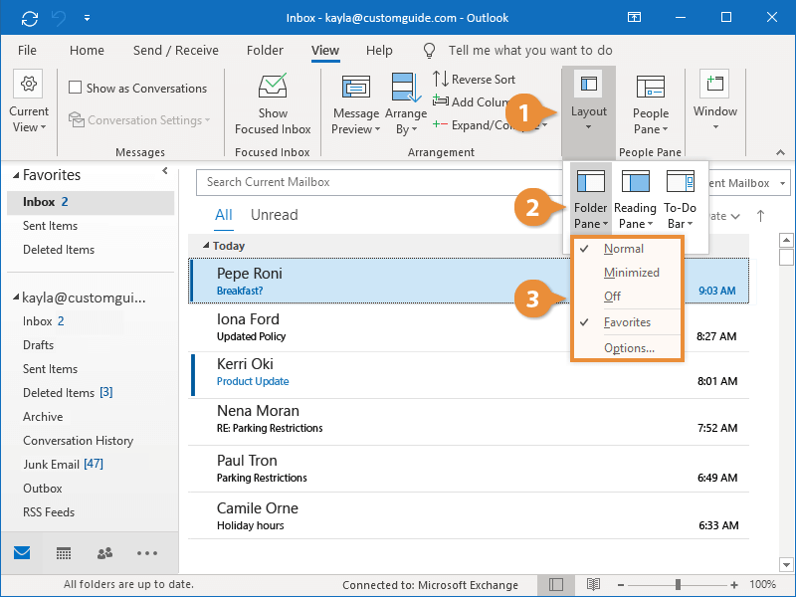Screen dimensions: 796x597
Task: Open Conversation History folder
Action: coord(78,441)
